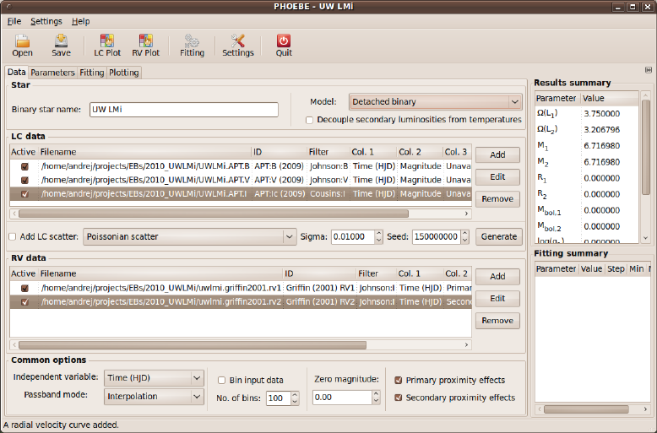Viewport: 657px width, 433px height.
Task: Toggle Active checkbox for griffin2001.rv2
Action: (x=24, y=302)
